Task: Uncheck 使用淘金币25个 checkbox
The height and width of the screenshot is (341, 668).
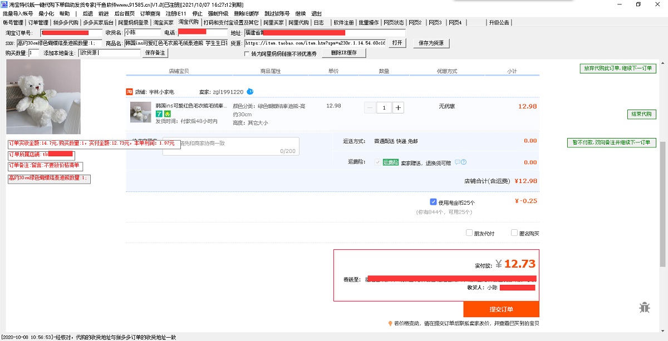Action: (x=433, y=202)
